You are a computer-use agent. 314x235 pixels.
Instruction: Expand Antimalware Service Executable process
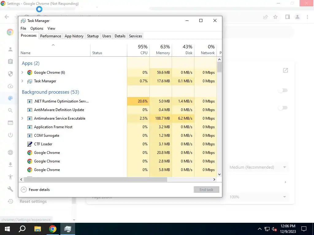pyautogui.click(x=22, y=118)
